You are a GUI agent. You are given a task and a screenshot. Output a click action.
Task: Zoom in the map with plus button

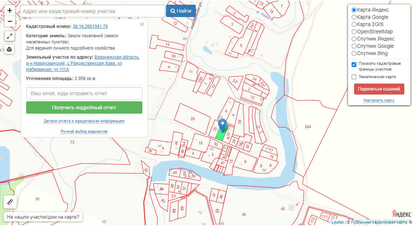click(10, 10)
